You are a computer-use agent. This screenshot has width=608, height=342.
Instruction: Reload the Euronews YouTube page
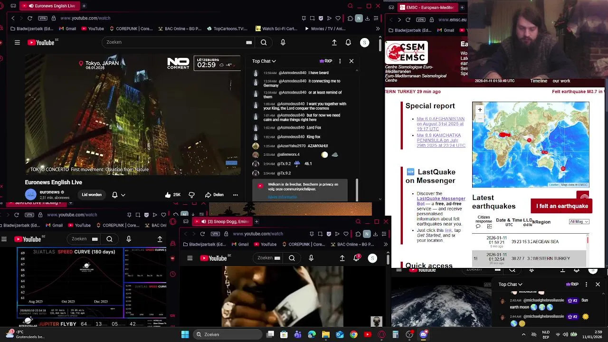coord(30,18)
